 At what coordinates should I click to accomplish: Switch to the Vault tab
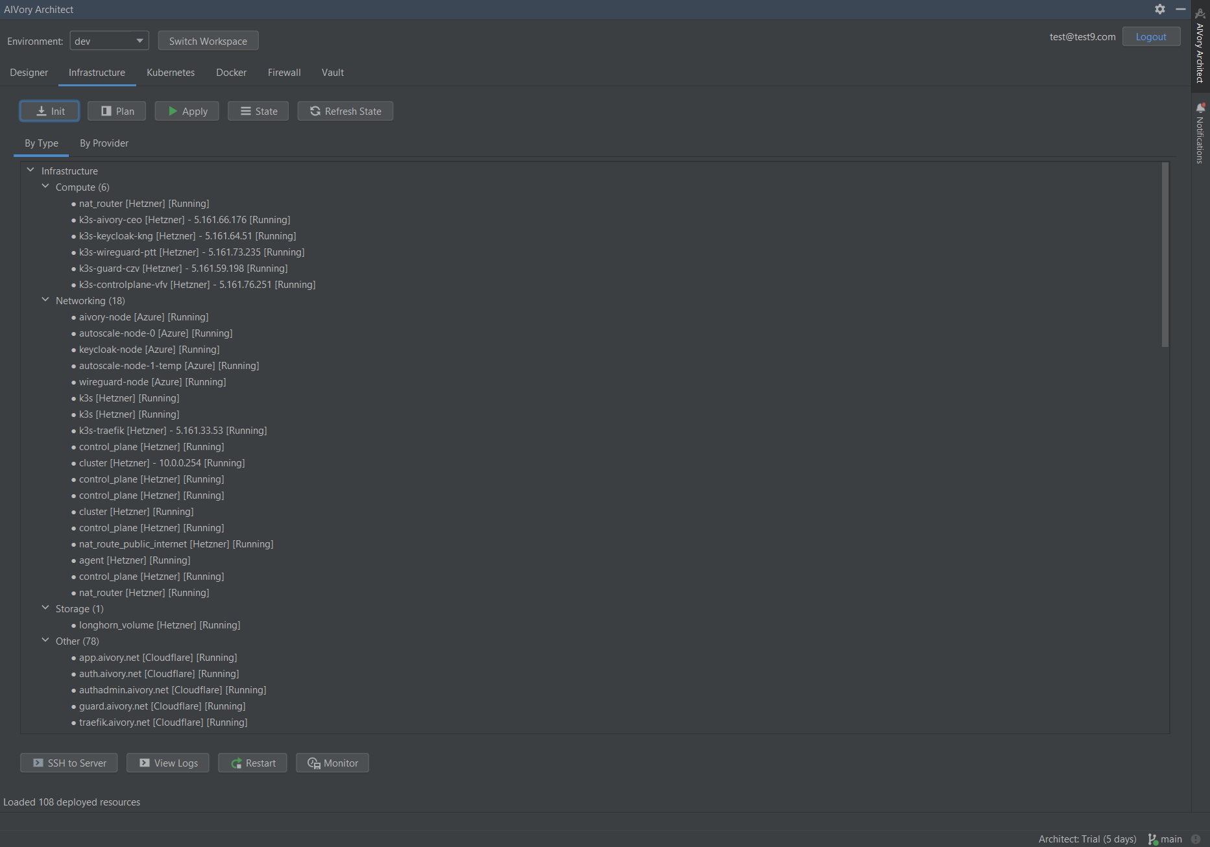333,73
